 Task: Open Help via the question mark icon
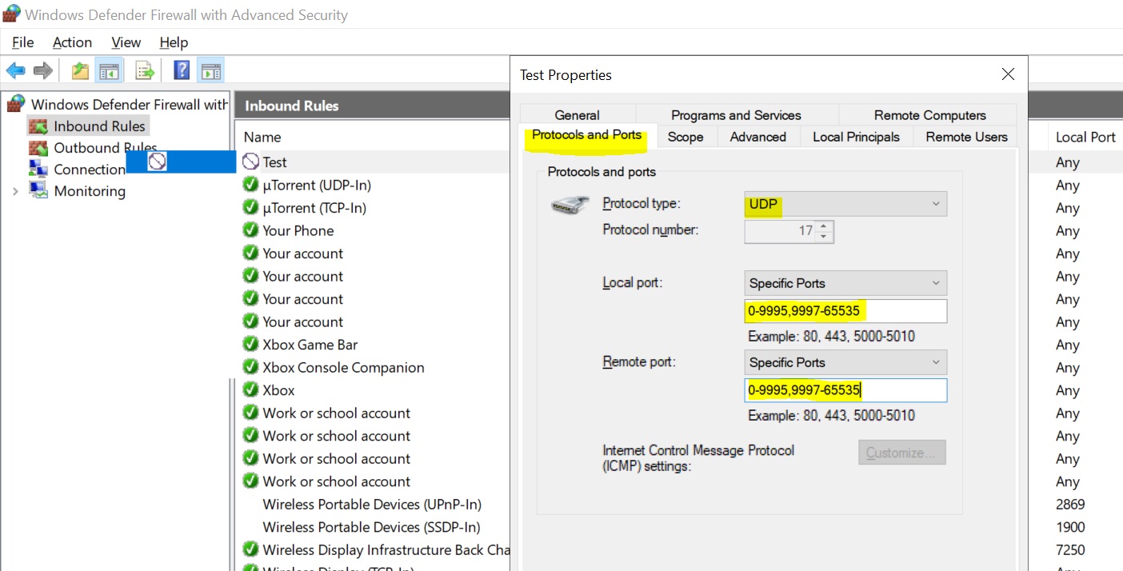[x=182, y=70]
